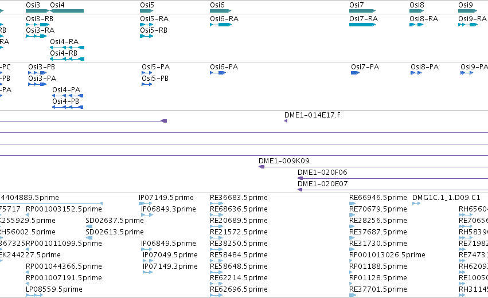Screen dimensions: 488x298
Task: Open the IP07149.5prime EST
Action: pos(145,203)
